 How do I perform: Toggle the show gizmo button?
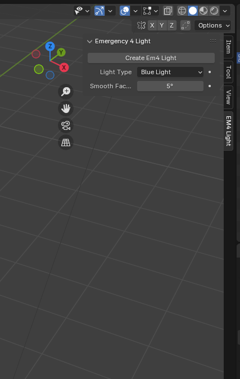click(x=99, y=11)
